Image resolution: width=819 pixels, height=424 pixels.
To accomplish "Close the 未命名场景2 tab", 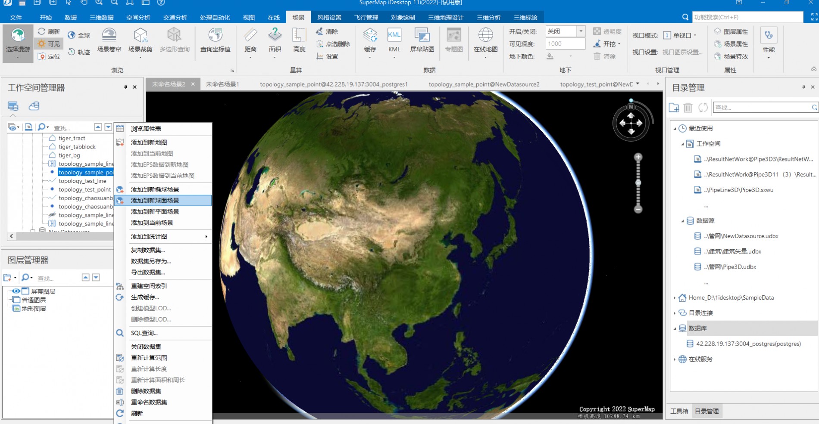I will point(193,84).
